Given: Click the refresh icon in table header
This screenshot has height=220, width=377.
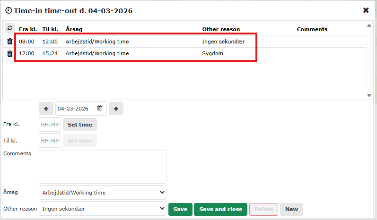Looking at the screenshot, I should tap(9, 29).
